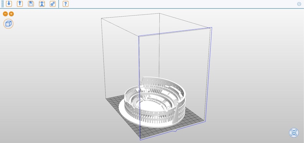Save the project with the floppy disk icon
Screen dimensions: 304x143
pos(31,4)
